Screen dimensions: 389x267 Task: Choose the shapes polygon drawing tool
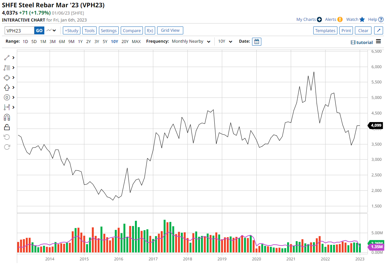[x=7, y=77]
